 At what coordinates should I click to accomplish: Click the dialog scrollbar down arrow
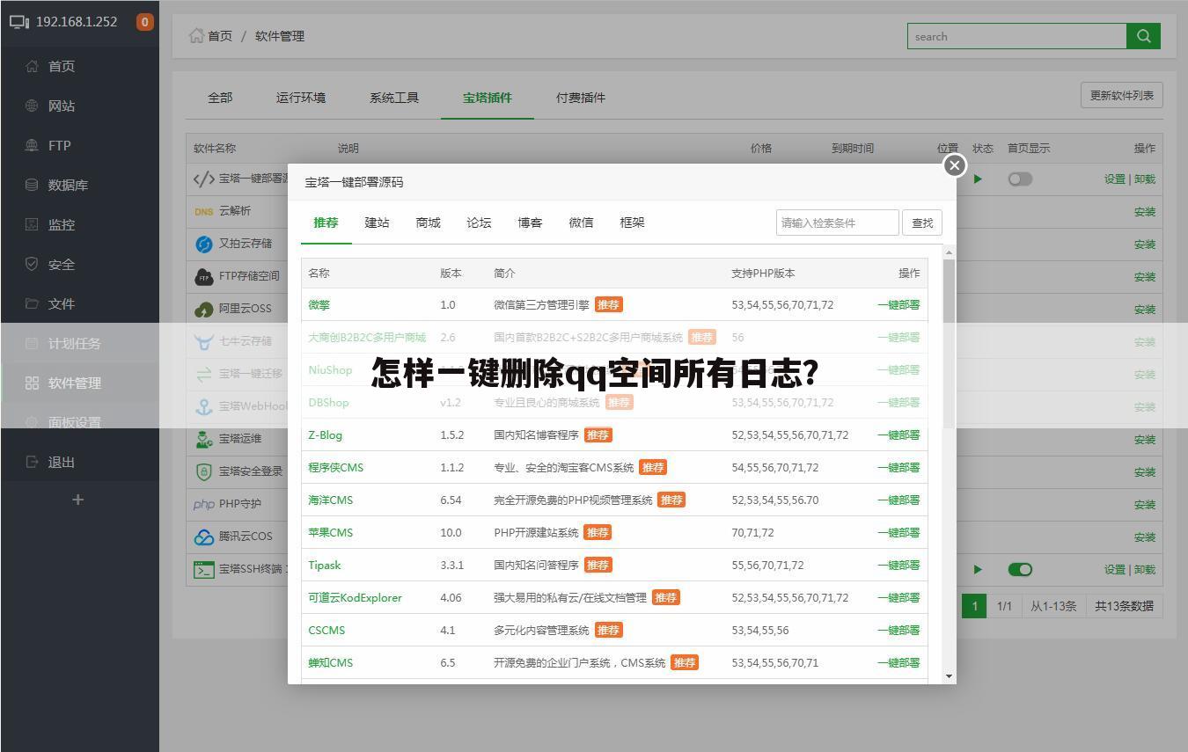(949, 675)
